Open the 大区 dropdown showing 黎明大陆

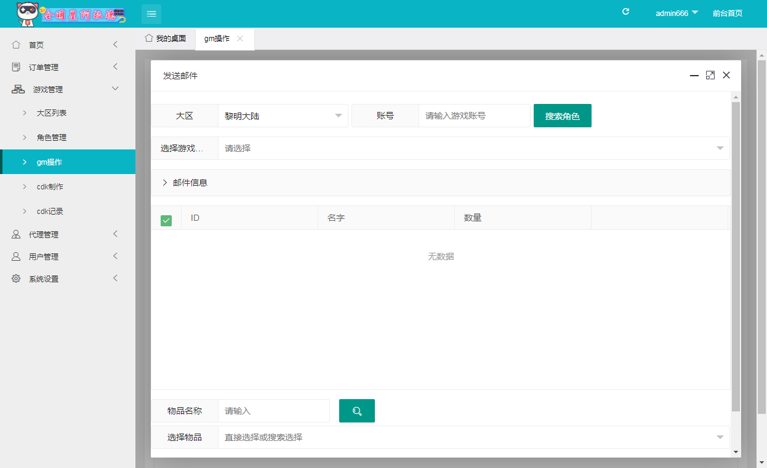(283, 116)
